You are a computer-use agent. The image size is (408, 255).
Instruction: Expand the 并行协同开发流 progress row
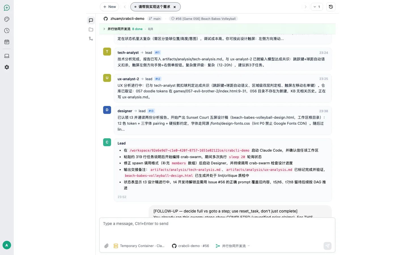tap(217, 29)
